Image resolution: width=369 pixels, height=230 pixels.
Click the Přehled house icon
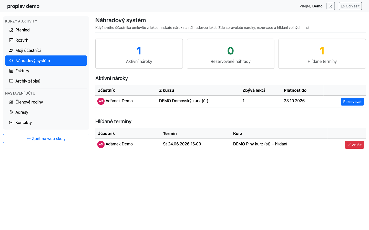[11, 30]
